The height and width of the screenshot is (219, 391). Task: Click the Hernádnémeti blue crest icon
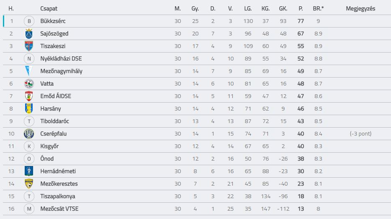[x=29, y=171]
